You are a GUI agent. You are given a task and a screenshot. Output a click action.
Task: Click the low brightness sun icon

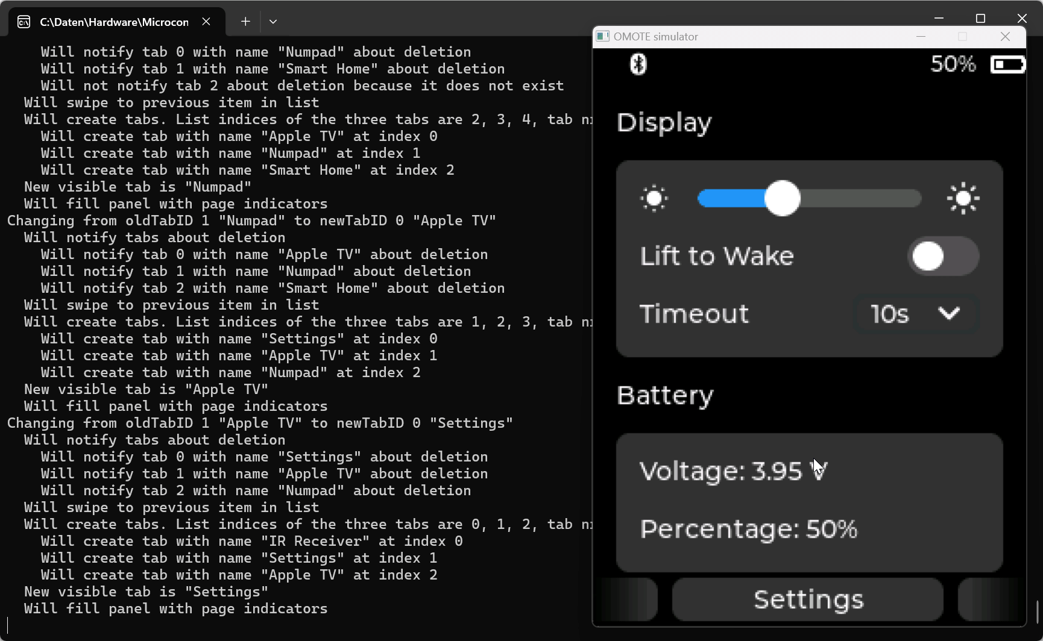point(654,198)
